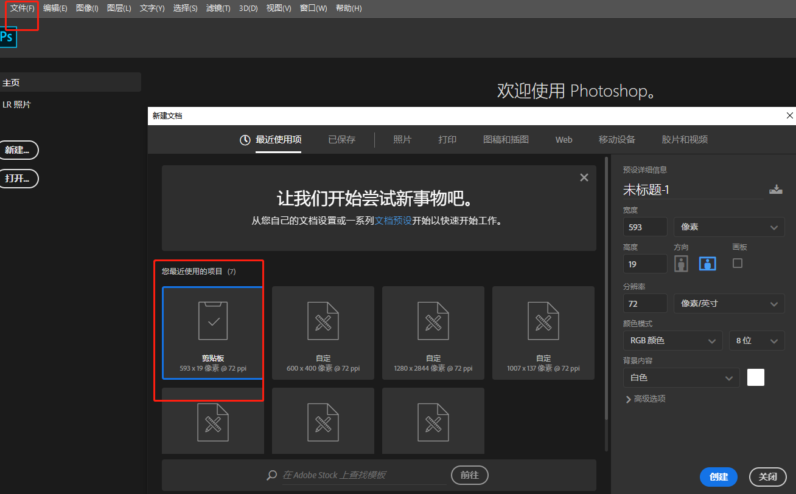Open the 白色 background content dropdown
Screen dimensions: 796x494
(x=682, y=378)
